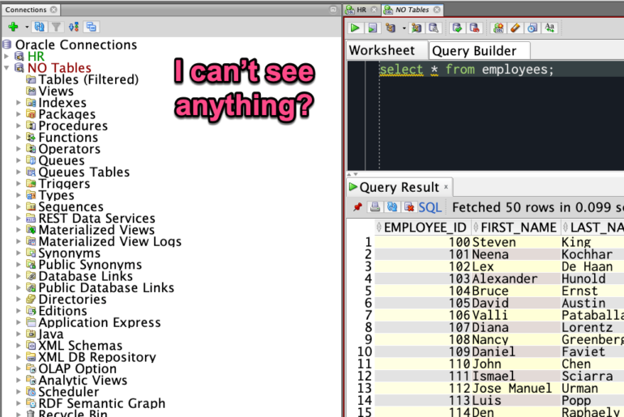This screenshot has width=624, height=417.
Task: Close the Query Result tab
Action: coord(446,186)
